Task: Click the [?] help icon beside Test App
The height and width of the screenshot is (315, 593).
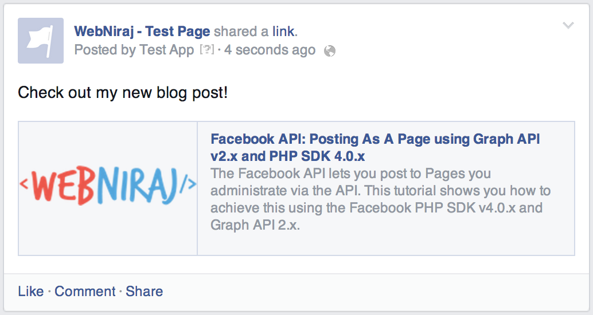Action: click(207, 49)
